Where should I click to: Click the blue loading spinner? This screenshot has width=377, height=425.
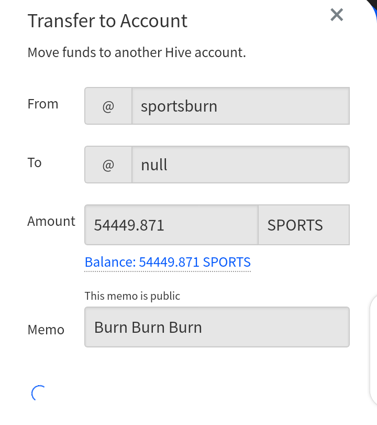(x=38, y=393)
